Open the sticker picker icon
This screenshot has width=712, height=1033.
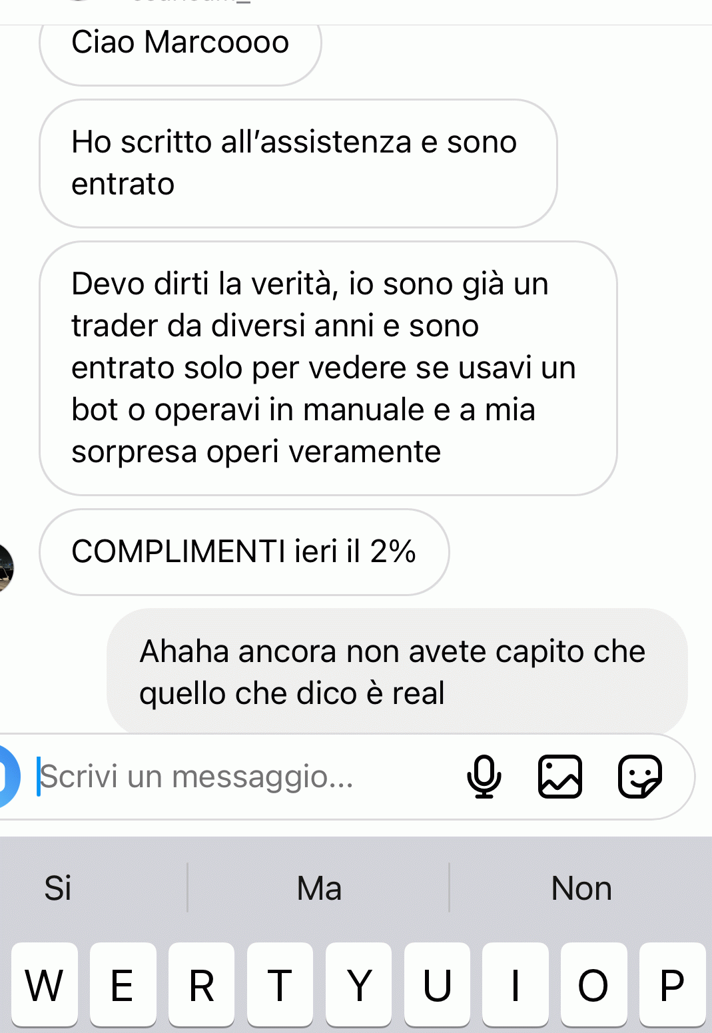coord(640,776)
